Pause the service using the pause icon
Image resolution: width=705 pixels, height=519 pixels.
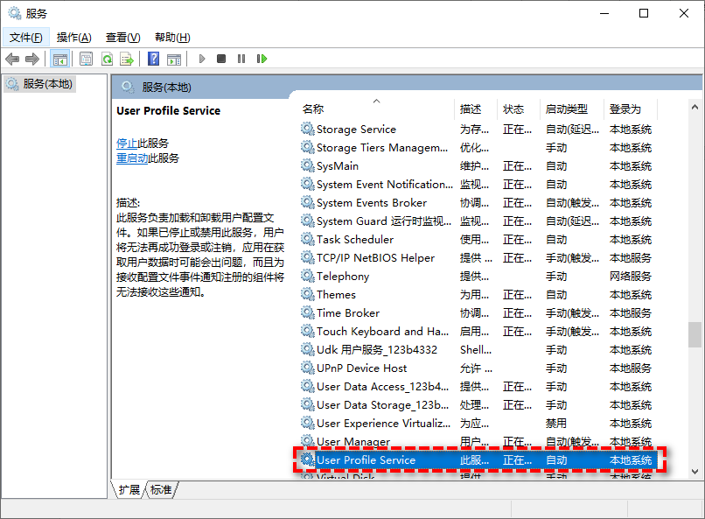coord(242,59)
